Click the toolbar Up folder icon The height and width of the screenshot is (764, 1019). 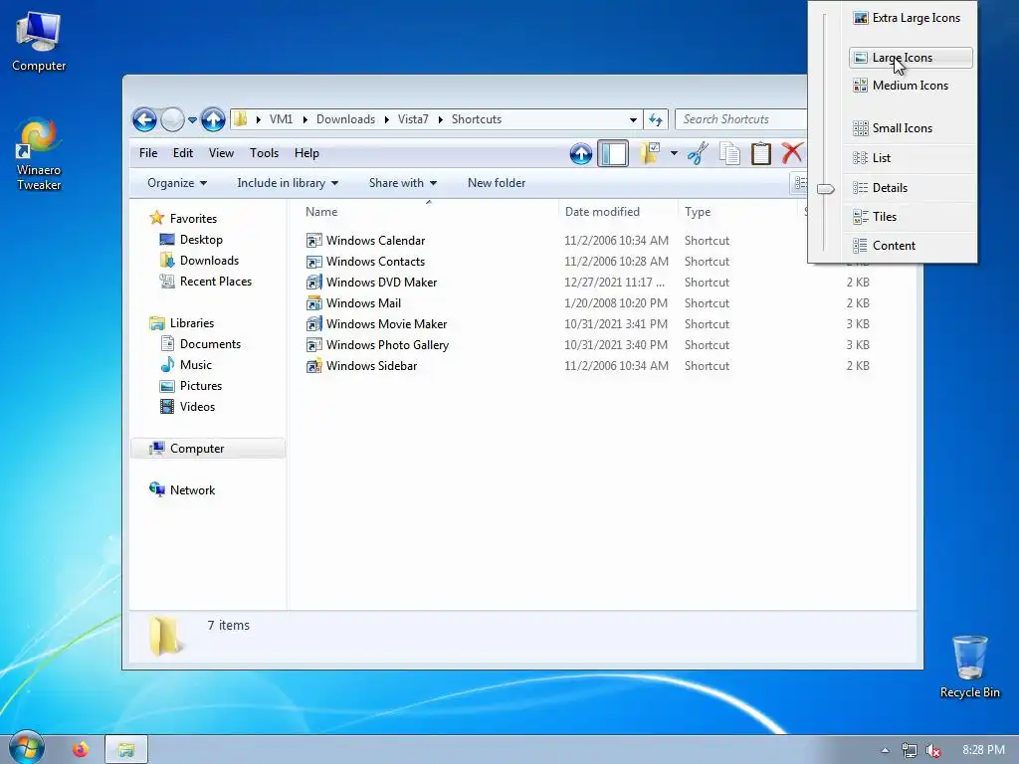point(581,154)
